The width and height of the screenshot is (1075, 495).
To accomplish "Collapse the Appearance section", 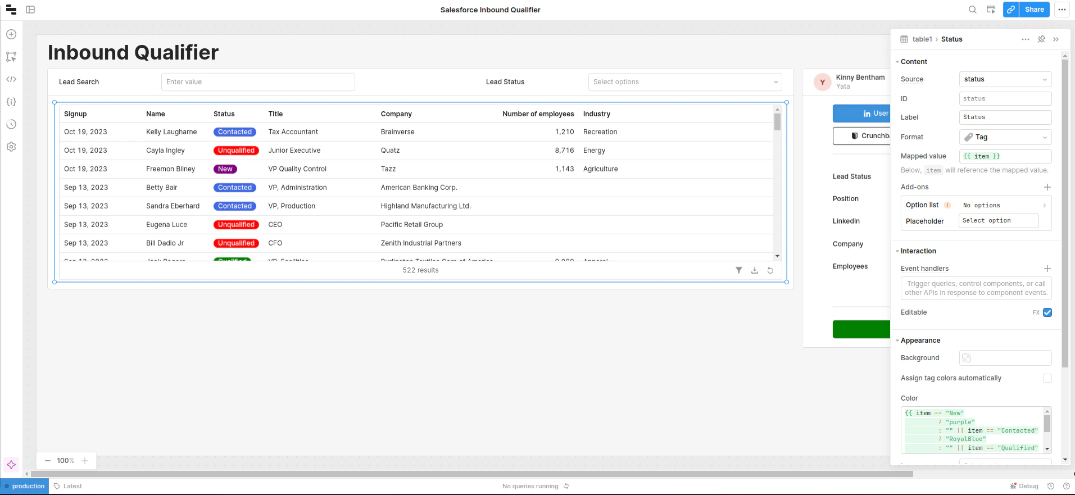I will [920, 340].
